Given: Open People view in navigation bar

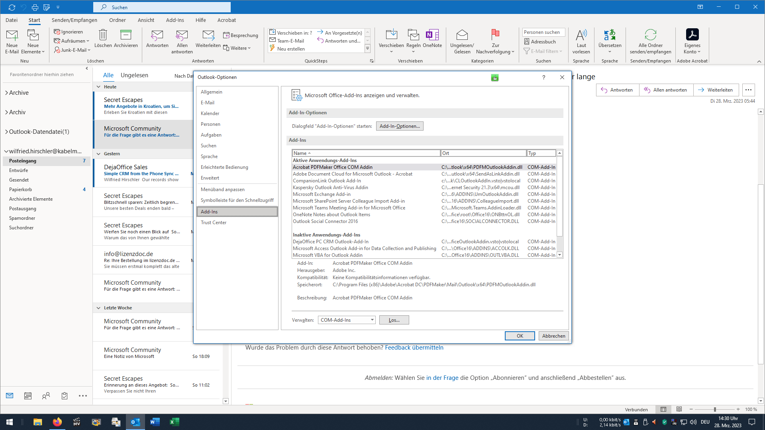Looking at the screenshot, I should pyautogui.click(x=46, y=396).
